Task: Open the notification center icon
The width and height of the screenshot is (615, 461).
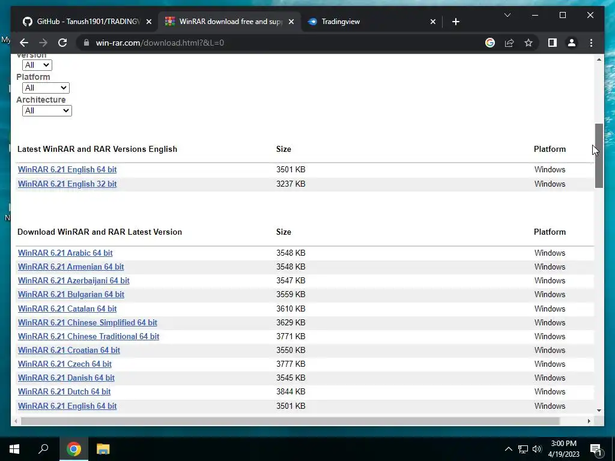Action: [x=596, y=450]
